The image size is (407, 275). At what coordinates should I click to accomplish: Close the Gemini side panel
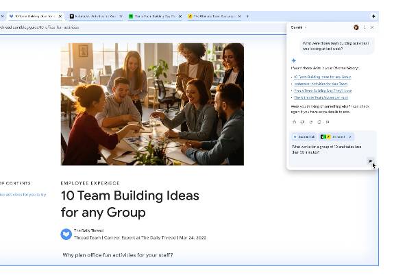(372, 27)
